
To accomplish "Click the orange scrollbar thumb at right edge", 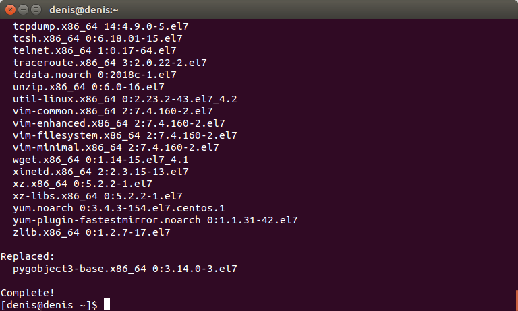I will [x=517, y=300].
